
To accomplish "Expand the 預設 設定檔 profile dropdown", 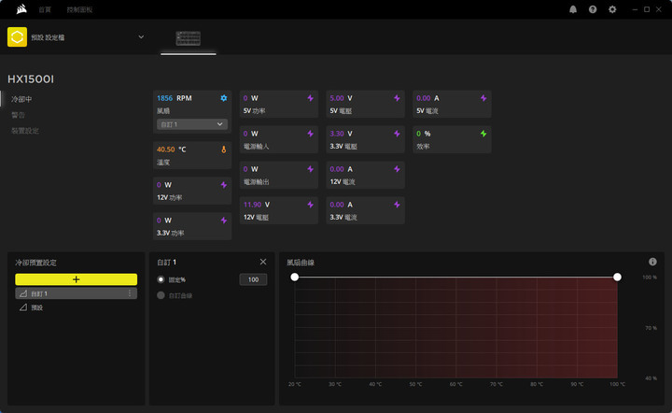I will pyautogui.click(x=141, y=36).
